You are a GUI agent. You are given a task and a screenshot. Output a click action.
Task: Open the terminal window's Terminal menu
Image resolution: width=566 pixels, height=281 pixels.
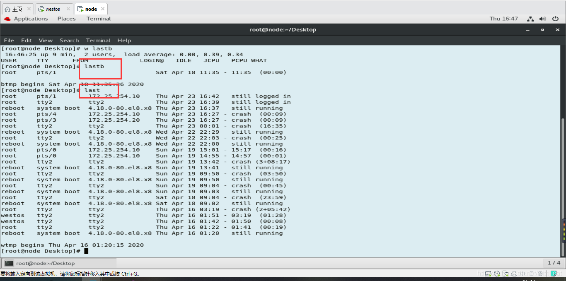click(98, 41)
